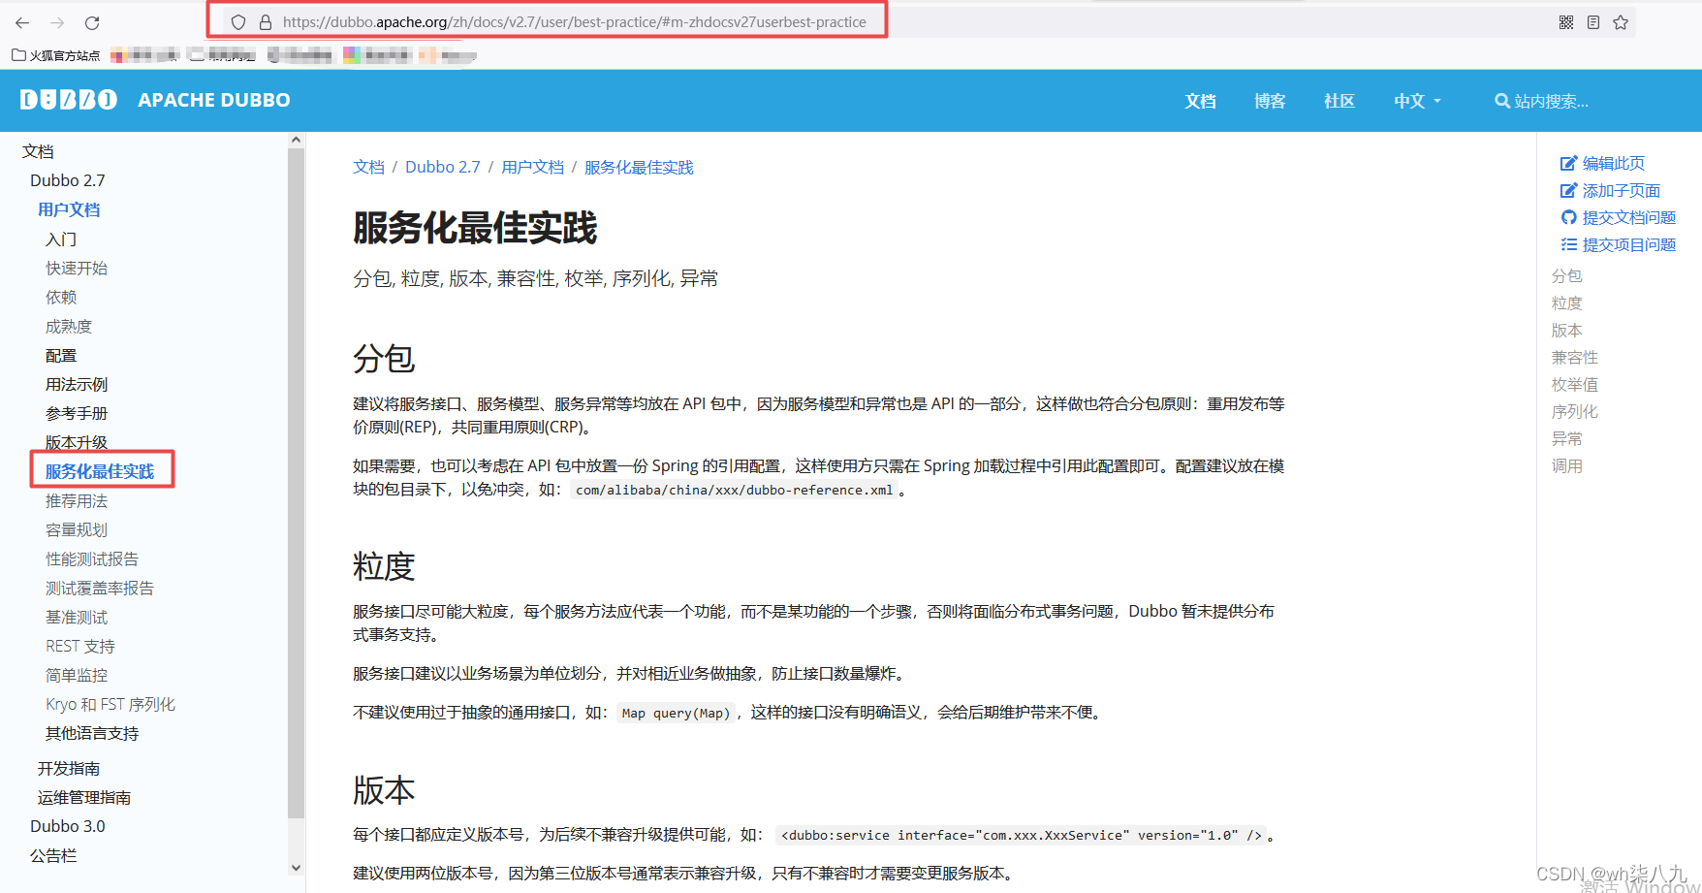Open 快速开始 in the sidebar
Screen dimensions: 1702x893
point(77,268)
